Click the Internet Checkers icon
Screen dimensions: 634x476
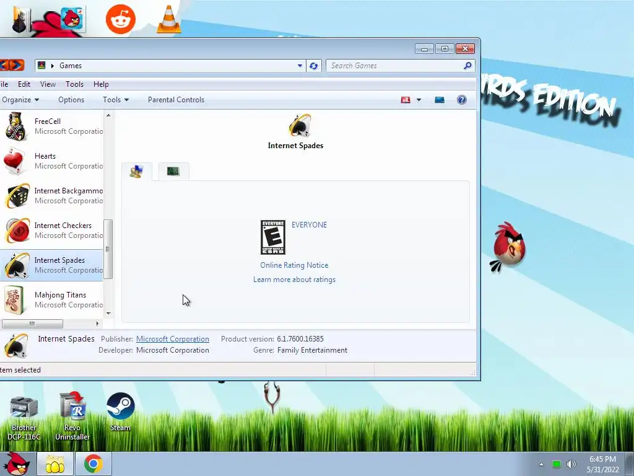(x=17, y=231)
